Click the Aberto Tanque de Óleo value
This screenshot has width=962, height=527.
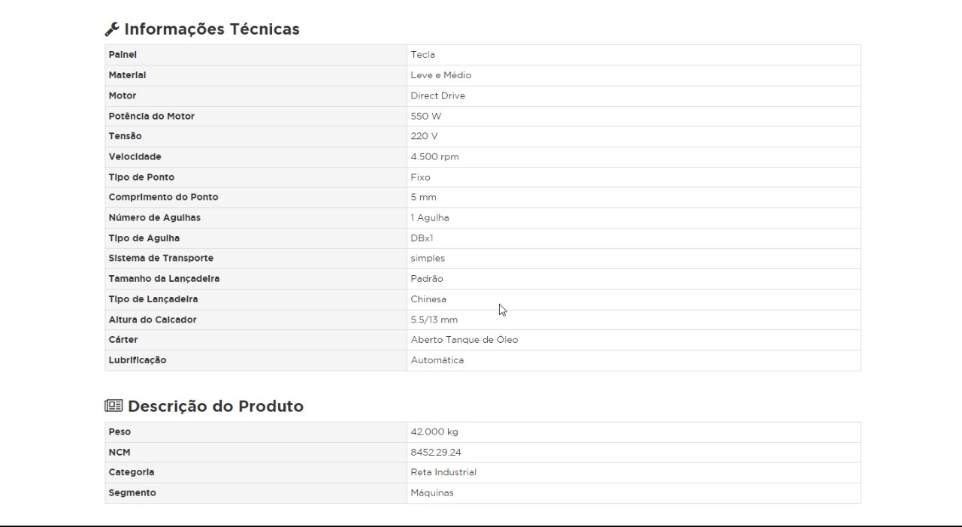coord(464,340)
